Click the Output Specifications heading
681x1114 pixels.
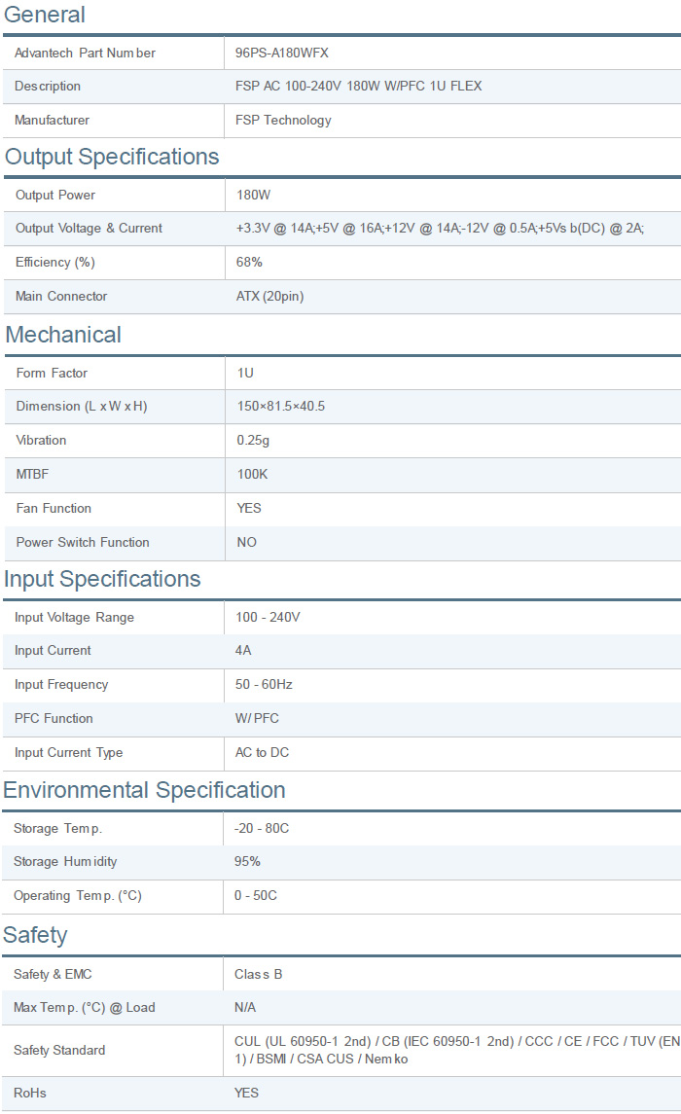(112, 157)
